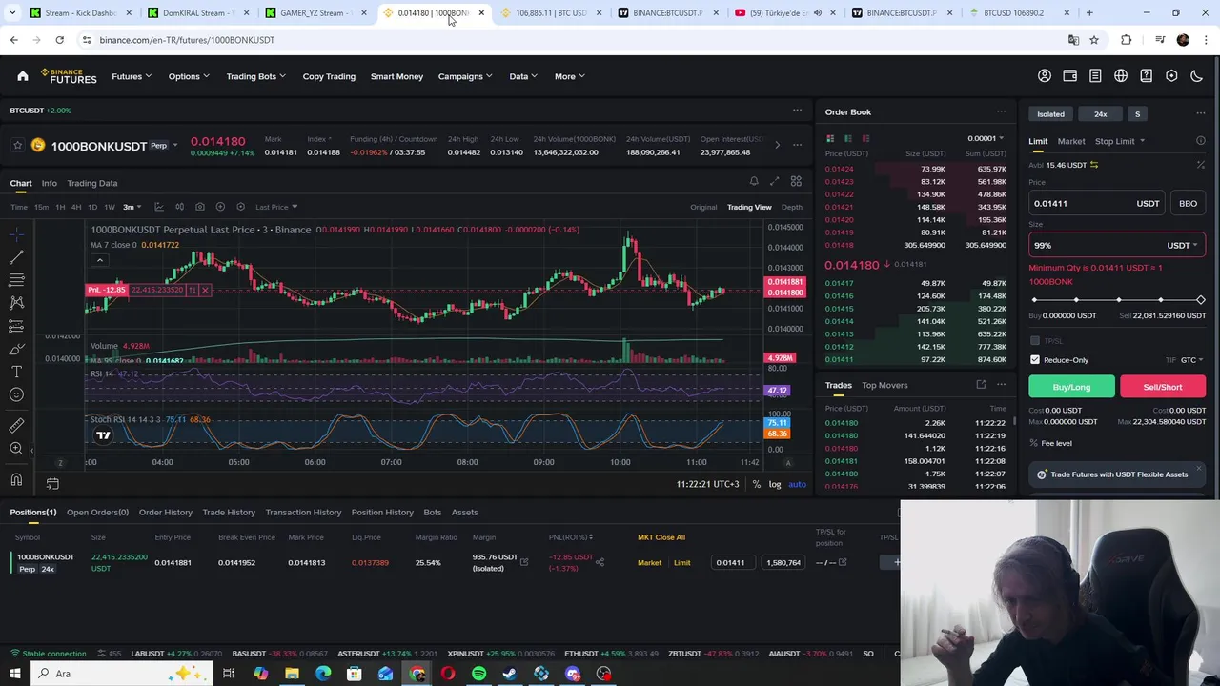
Task: Uncheck the Reduce-Only checkbox
Action: point(1035,360)
